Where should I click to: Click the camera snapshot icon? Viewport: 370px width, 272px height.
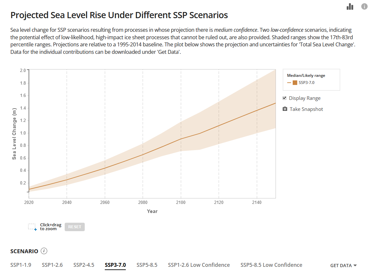(285, 109)
